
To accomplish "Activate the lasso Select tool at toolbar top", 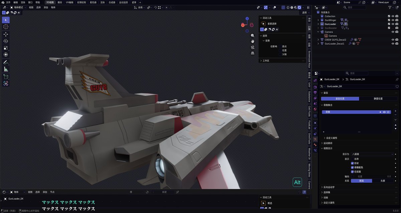I will pos(6,20).
